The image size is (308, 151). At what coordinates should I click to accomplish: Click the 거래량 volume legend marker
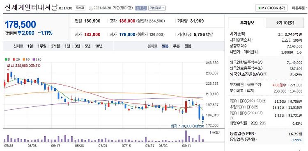pos(210,132)
